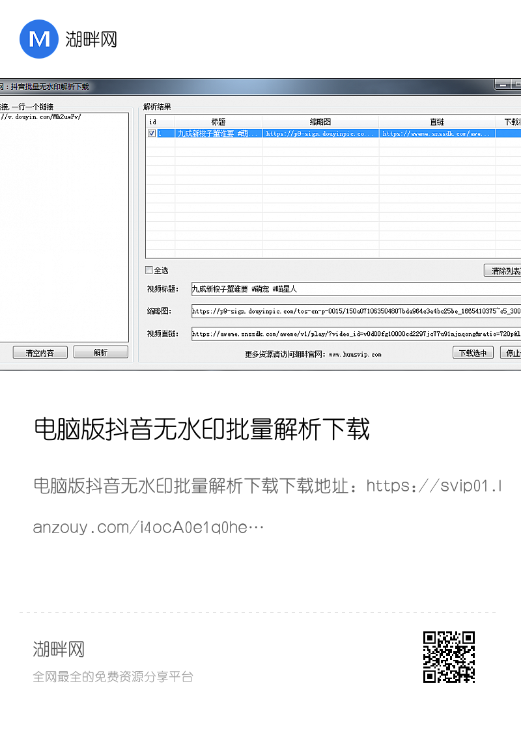Click the 标题 column header
The height and width of the screenshot is (729, 521).
pos(219,122)
